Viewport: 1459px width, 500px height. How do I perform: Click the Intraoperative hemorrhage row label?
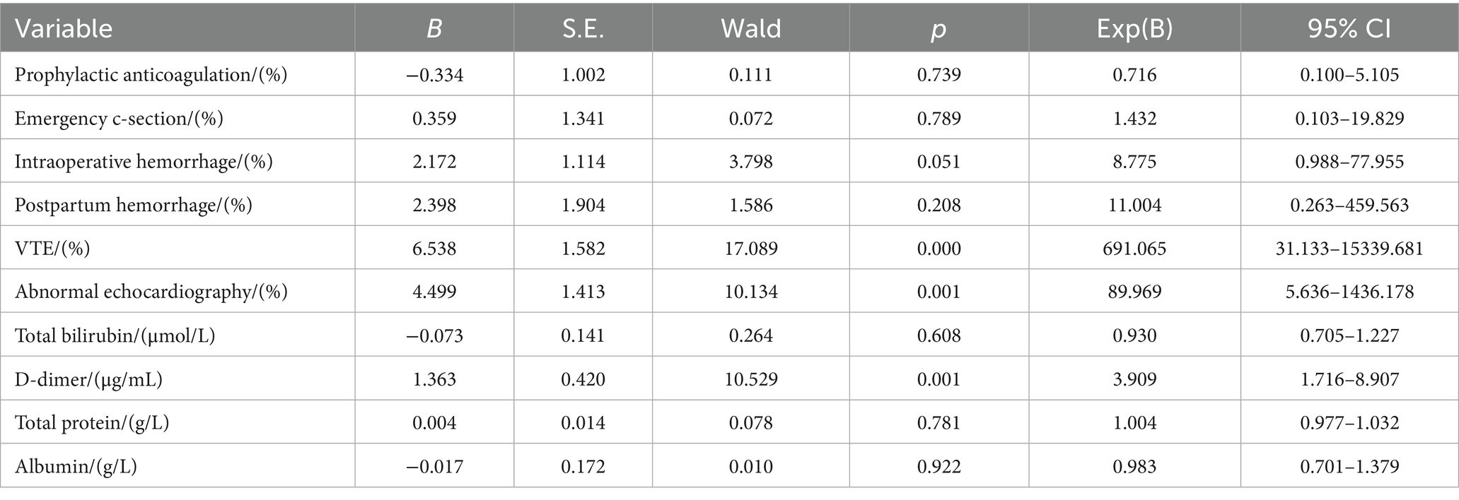tap(144, 162)
